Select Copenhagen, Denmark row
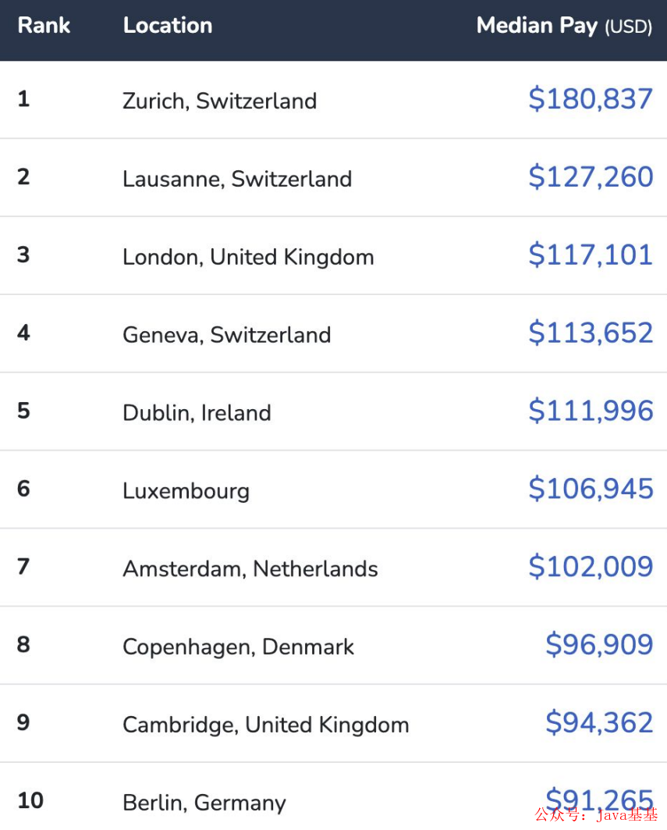 pyautogui.click(x=333, y=645)
